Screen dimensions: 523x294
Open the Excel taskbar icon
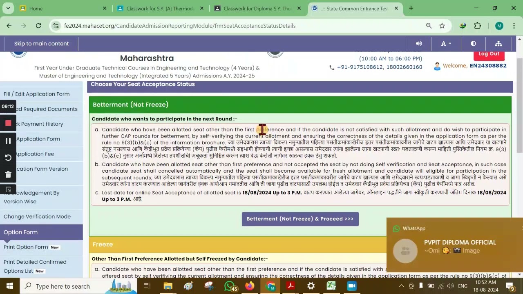point(331,286)
